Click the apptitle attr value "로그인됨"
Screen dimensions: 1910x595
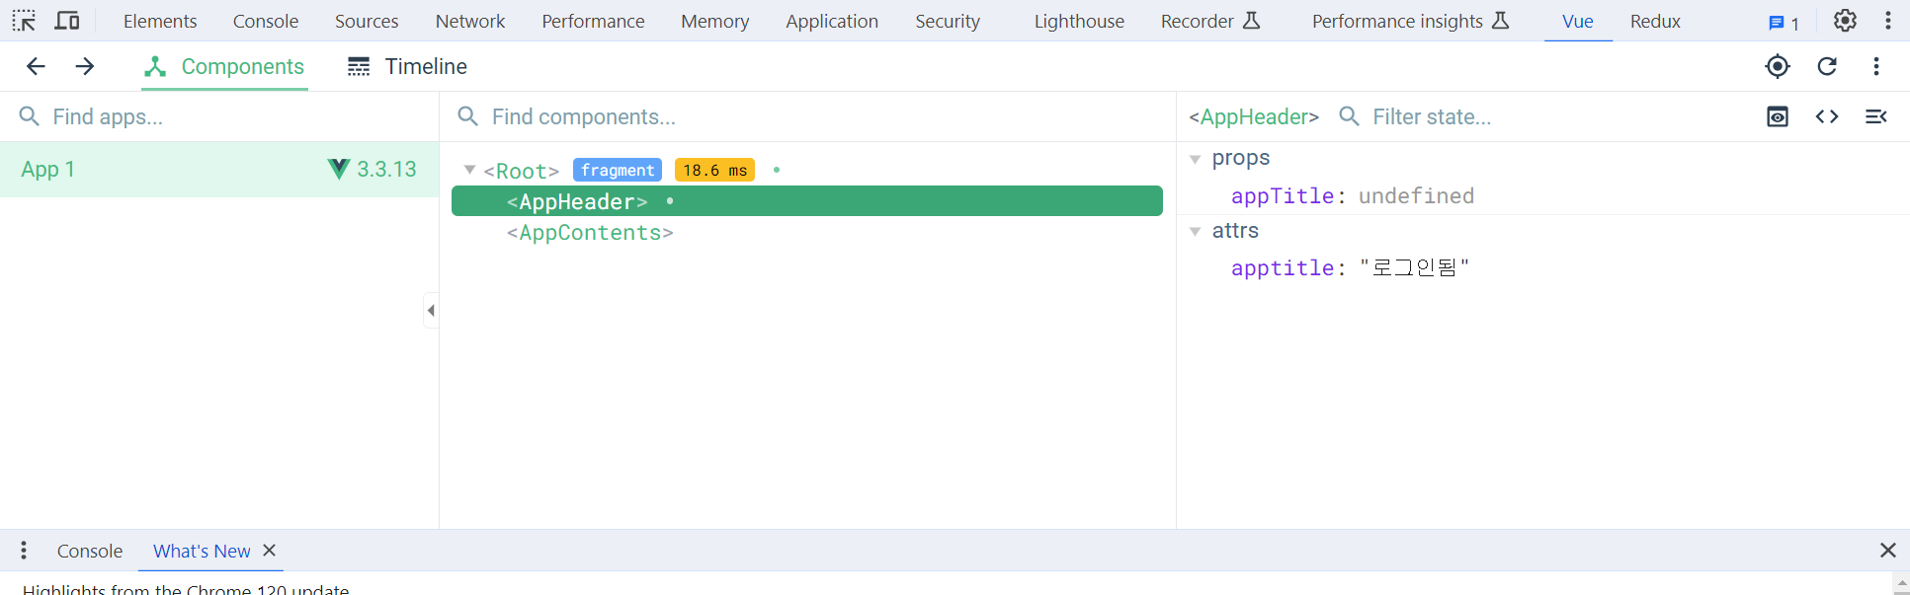(x=1415, y=268)
